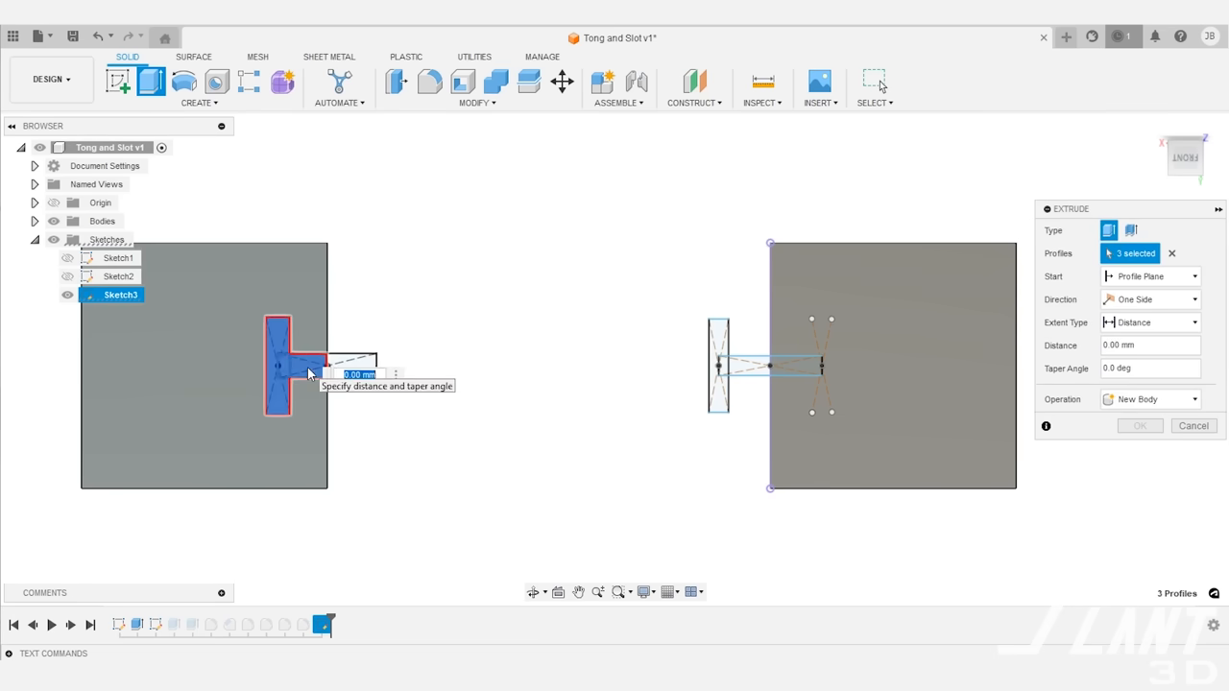The height and width of the screenshot is (691, 1229).
Task: Expand the Document Settings tree item
Action: coord(34,165)
